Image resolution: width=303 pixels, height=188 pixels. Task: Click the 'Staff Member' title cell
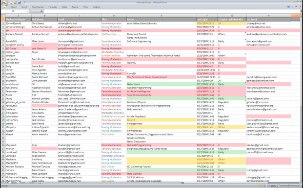[114, 34]
